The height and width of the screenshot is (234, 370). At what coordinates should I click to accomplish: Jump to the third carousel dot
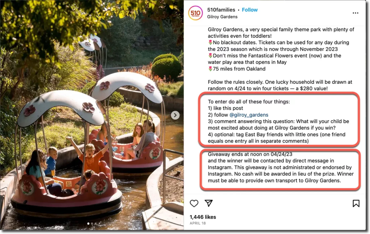click(95, 223)
